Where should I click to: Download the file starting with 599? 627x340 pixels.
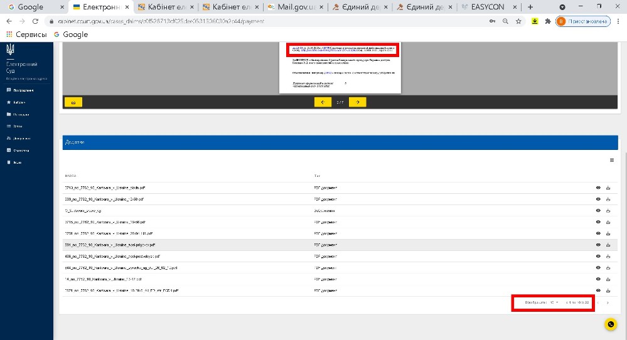point(608,199)
